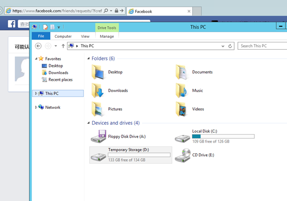Open a new blank browser tab

(x=197, y=11)
